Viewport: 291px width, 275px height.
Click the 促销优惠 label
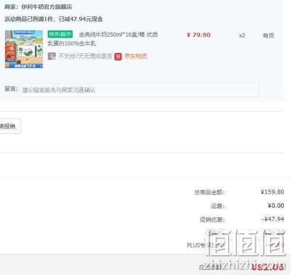tap(212, 219)
